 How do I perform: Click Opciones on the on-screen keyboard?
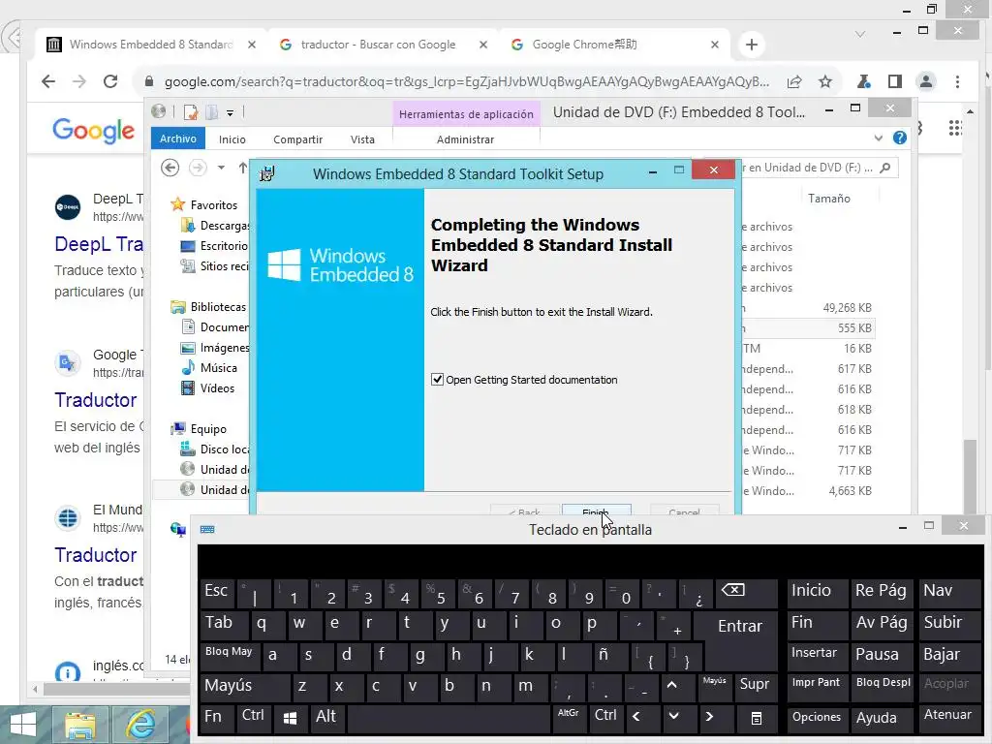pos(816,718)
